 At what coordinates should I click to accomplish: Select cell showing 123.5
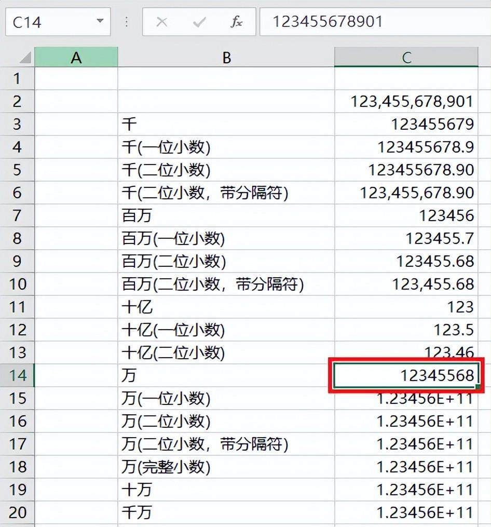point(406,330)
